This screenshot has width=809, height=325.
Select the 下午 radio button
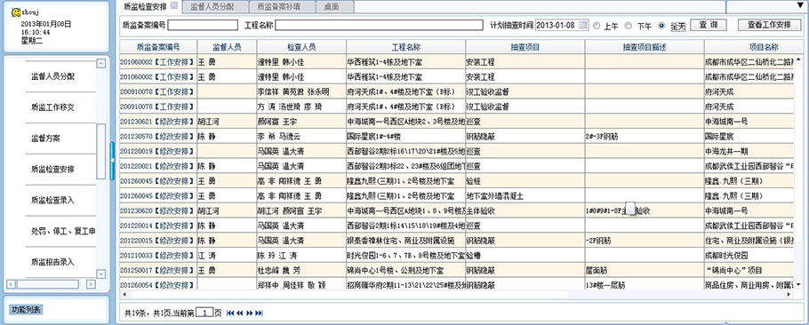(x=629, y=25)
